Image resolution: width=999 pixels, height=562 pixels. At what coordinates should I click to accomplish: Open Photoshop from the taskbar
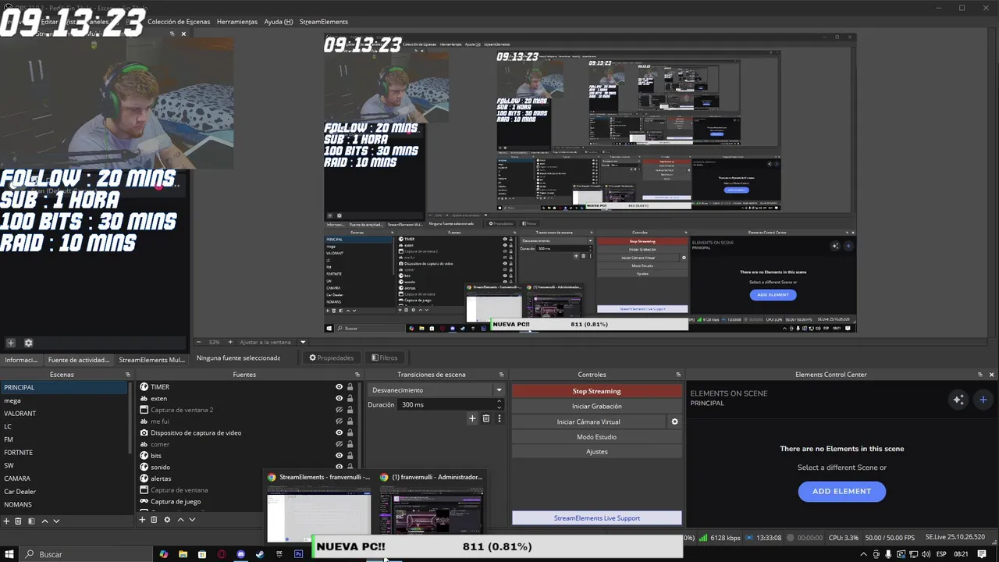coord(298,554)
